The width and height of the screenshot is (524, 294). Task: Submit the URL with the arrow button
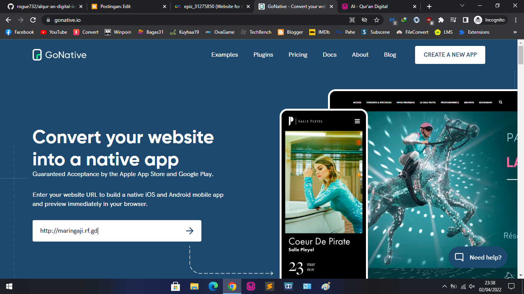click(x=189, y=231)
